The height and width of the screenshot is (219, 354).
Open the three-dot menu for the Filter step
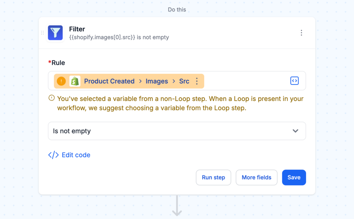(x=301, y=33)
